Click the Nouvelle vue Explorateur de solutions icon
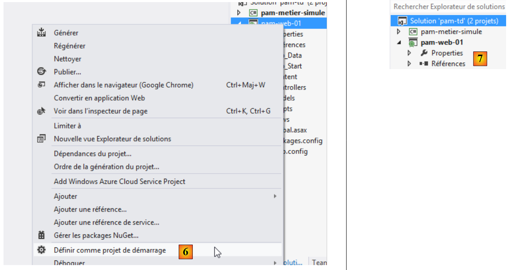This screenshot has height=270, width=510. point(42,139)
